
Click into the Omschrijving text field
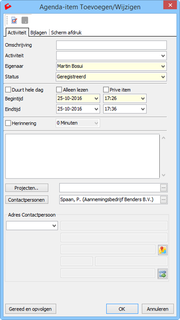[x=111, y=45]
